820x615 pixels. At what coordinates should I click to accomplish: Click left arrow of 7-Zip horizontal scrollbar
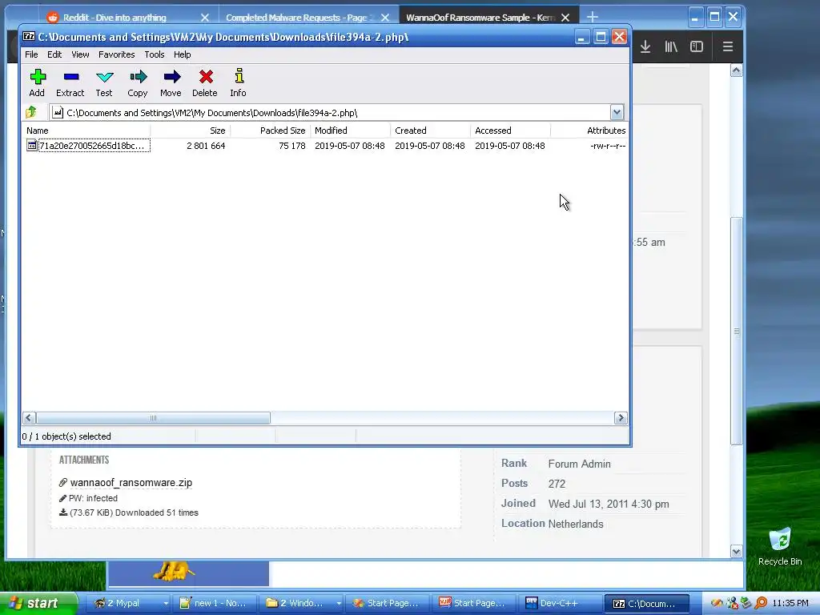[x=30, y=417]
